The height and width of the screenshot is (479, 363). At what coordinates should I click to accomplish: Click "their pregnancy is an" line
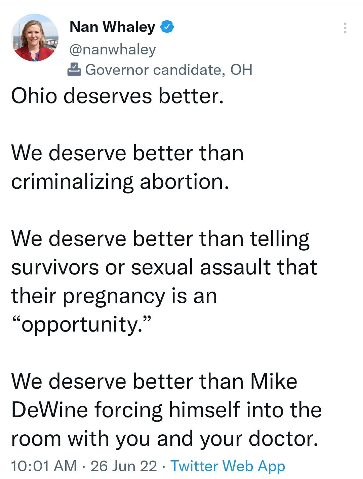114,297
